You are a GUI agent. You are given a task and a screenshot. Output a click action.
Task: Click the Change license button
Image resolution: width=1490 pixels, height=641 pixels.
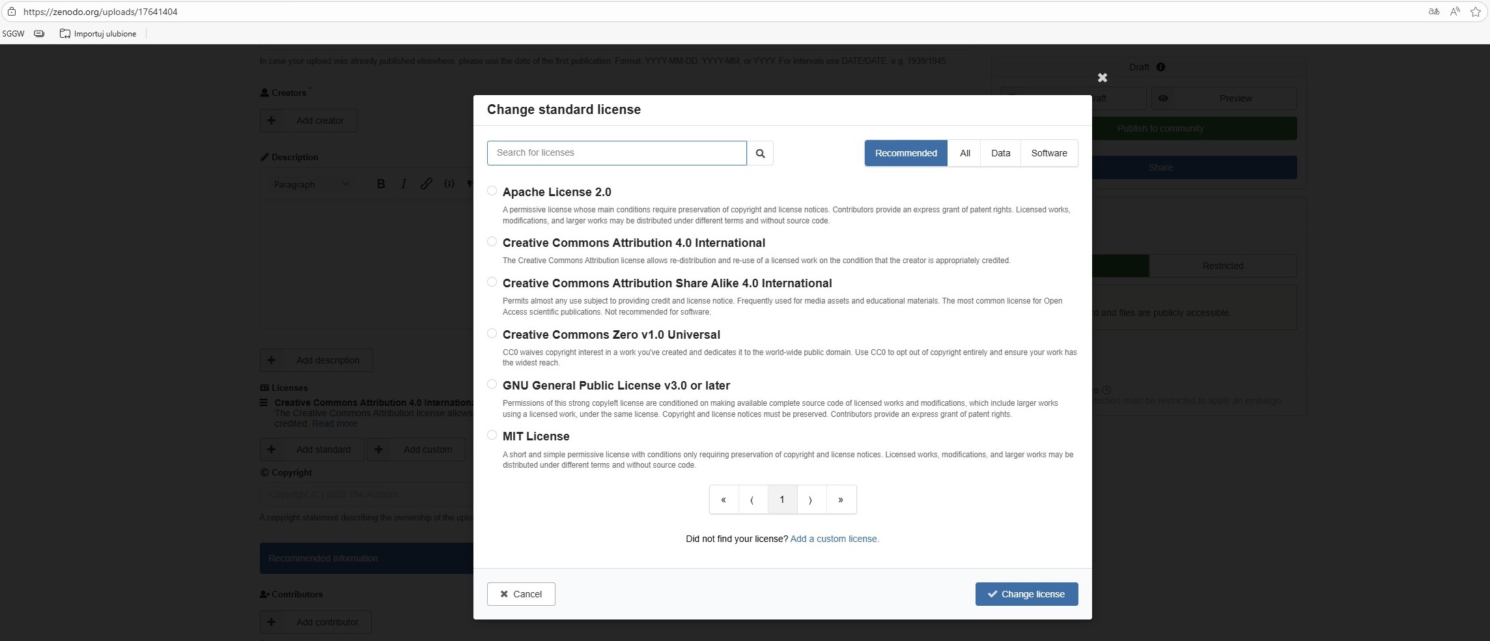point(1026,594)
